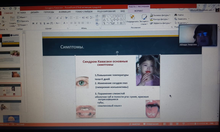Image resolution: width=220 pixels, height=132 pixels.
Task: Expand the shapes gallery More arrow
Action: tap(124, 23)
